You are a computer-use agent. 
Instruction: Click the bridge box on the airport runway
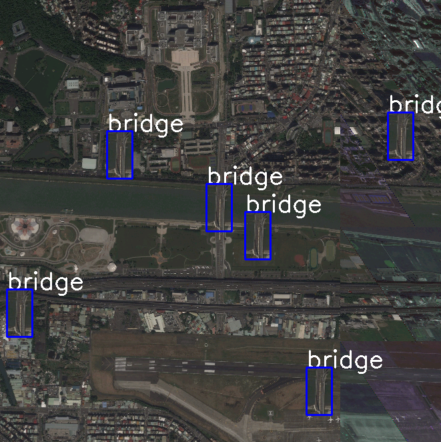[x=320, y=391]
